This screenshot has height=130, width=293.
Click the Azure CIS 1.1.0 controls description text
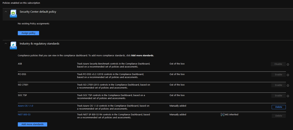point(113,107)
